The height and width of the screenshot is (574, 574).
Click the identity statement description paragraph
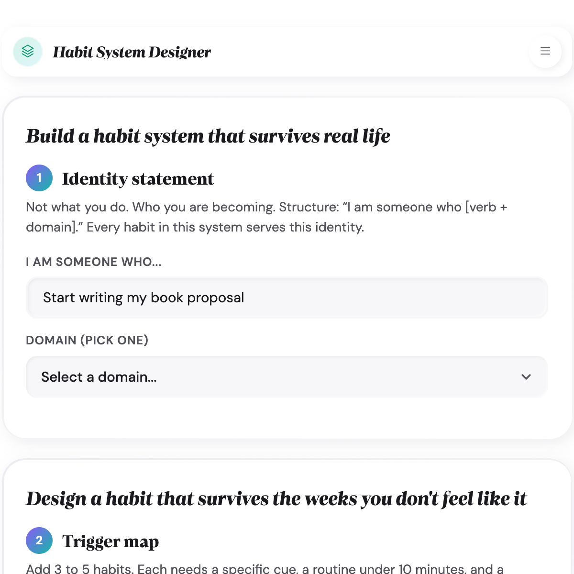pos(266,217)
